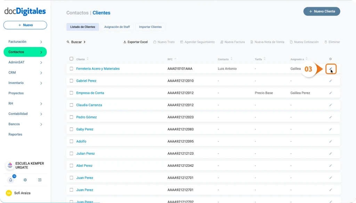The height and width of the screenshot is (203, 356).
Task: Open client Empresa de Conta via its name link
Action: pos(90,93)
